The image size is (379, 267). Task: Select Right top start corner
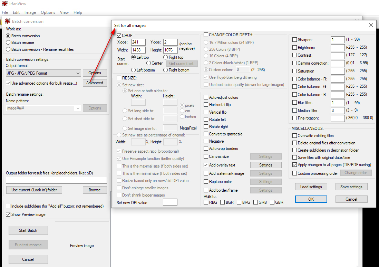coord(166,57)
